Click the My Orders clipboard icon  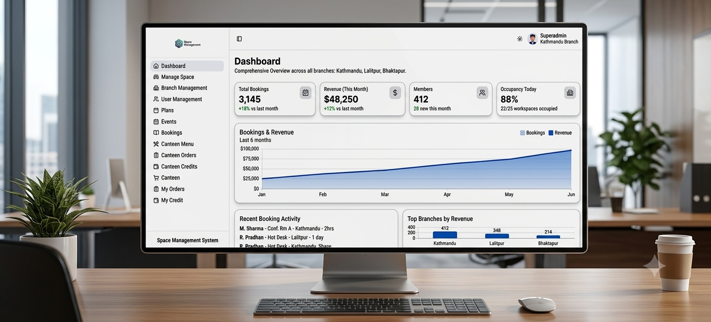pos(156,189)
